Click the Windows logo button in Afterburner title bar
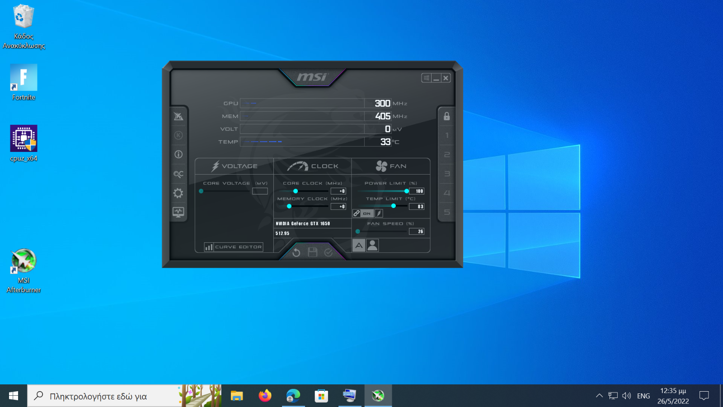 pos(426,78)
